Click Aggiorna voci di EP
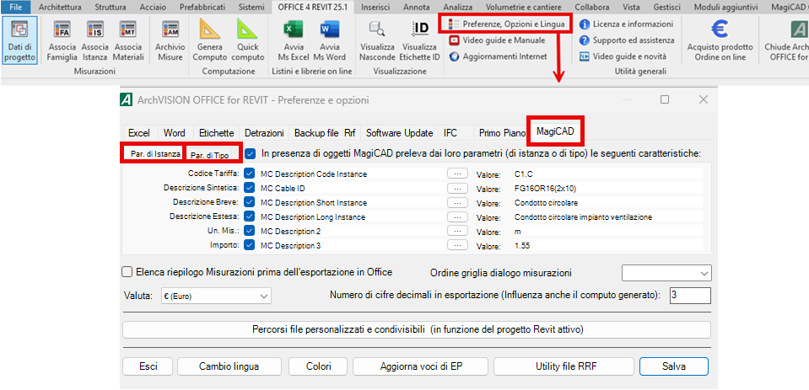Screen dimensions: 809x390 click(420, 366)
